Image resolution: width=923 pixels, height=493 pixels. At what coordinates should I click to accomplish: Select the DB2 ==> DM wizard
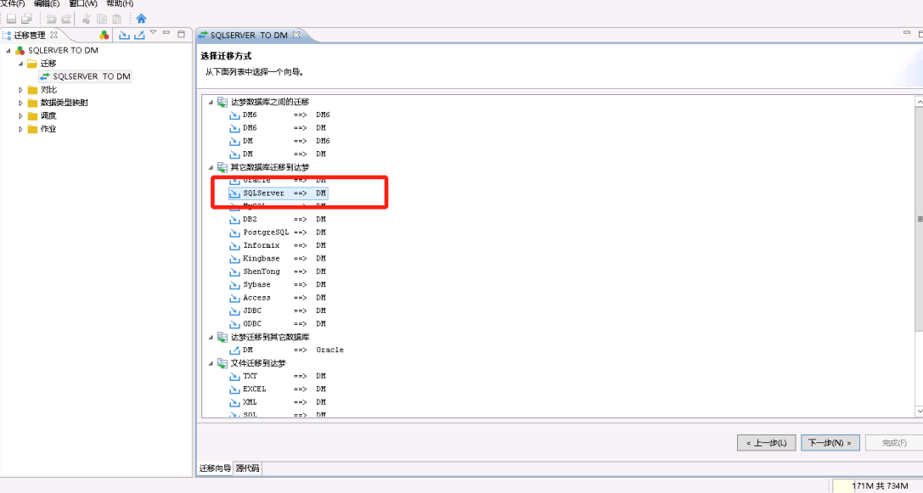coord(278,220)
